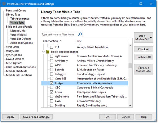This screenshot has width=158, height=123.
Task: Collapse the Books and Dictionaries group
Action: click(x=44, y=52)
